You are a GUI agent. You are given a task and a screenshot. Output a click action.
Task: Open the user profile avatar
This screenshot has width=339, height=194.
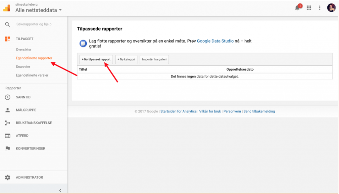[x=331, y=8]
